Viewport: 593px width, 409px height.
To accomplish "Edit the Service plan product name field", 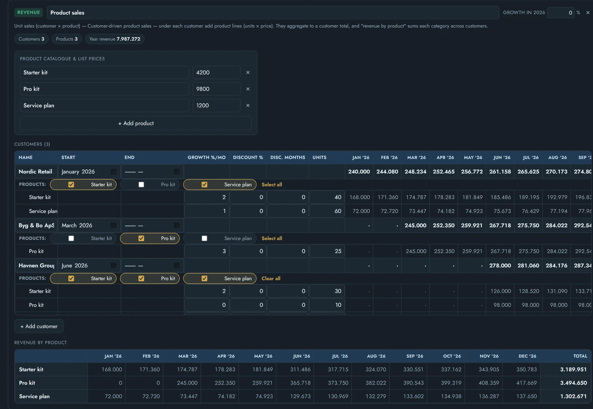I will coord(104,105).
